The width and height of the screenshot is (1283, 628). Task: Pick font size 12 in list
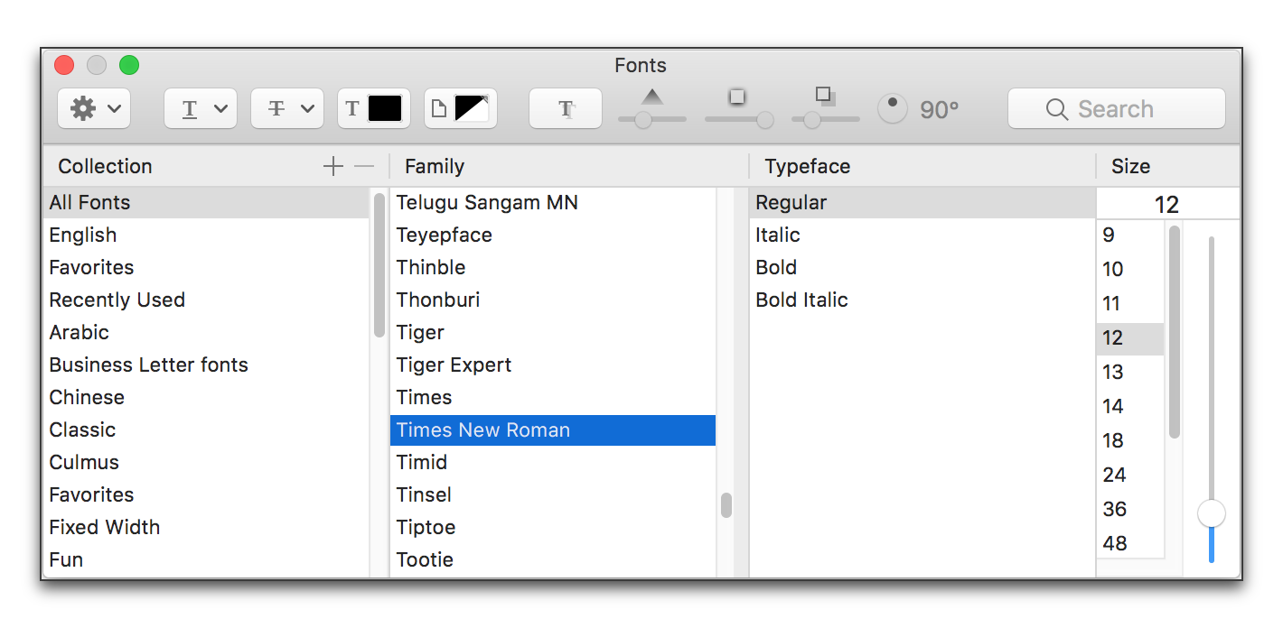[1130, 337]
